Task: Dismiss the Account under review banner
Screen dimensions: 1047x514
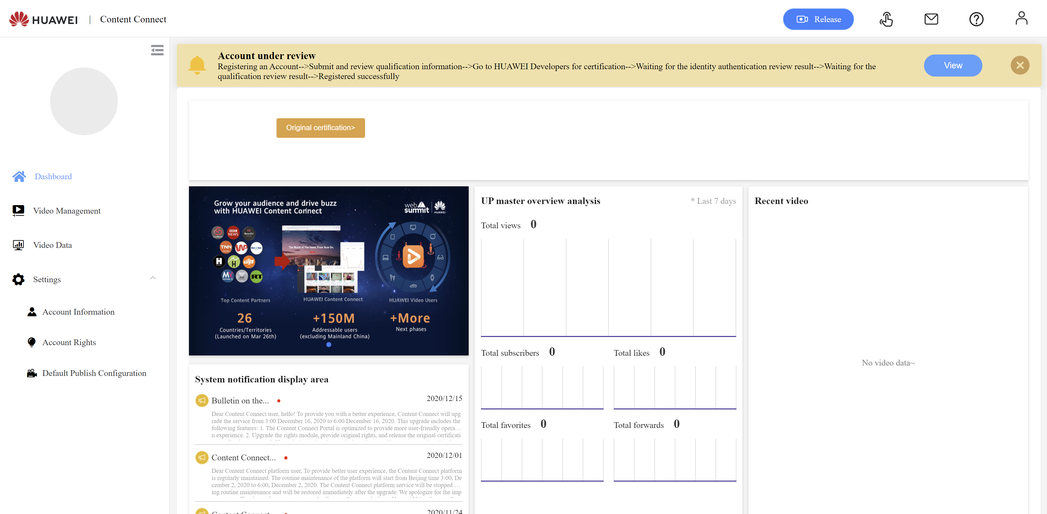Action: click(1020, 65)
